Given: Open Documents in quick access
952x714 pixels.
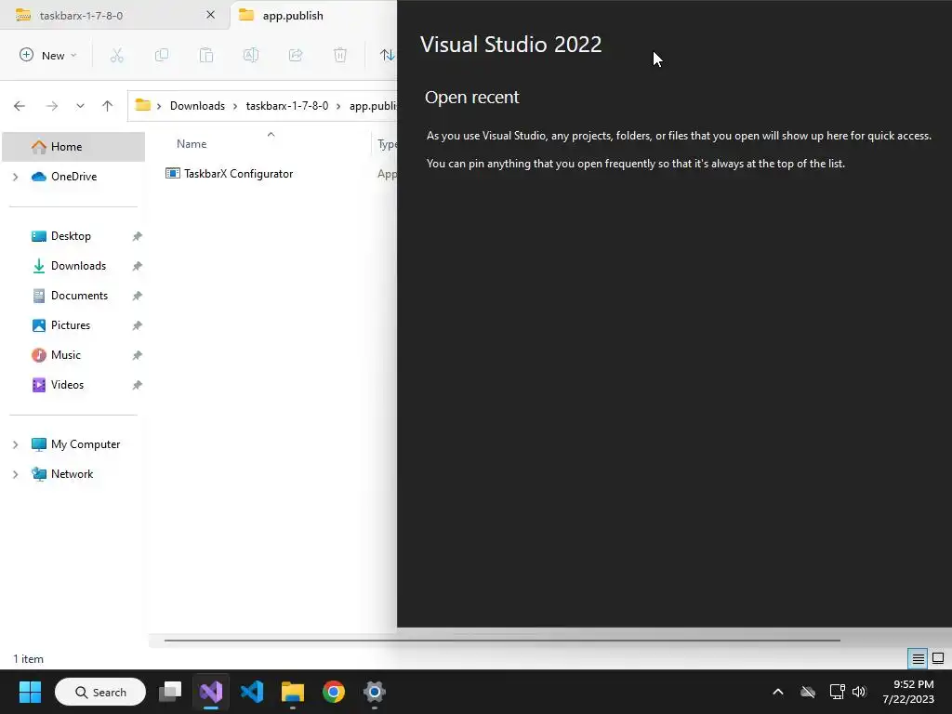Looking at the screenshot, I should click(x=79, y=295).
